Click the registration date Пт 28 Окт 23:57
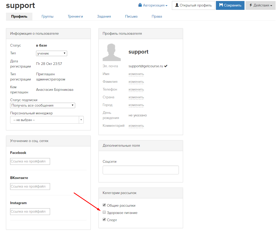 49,64
